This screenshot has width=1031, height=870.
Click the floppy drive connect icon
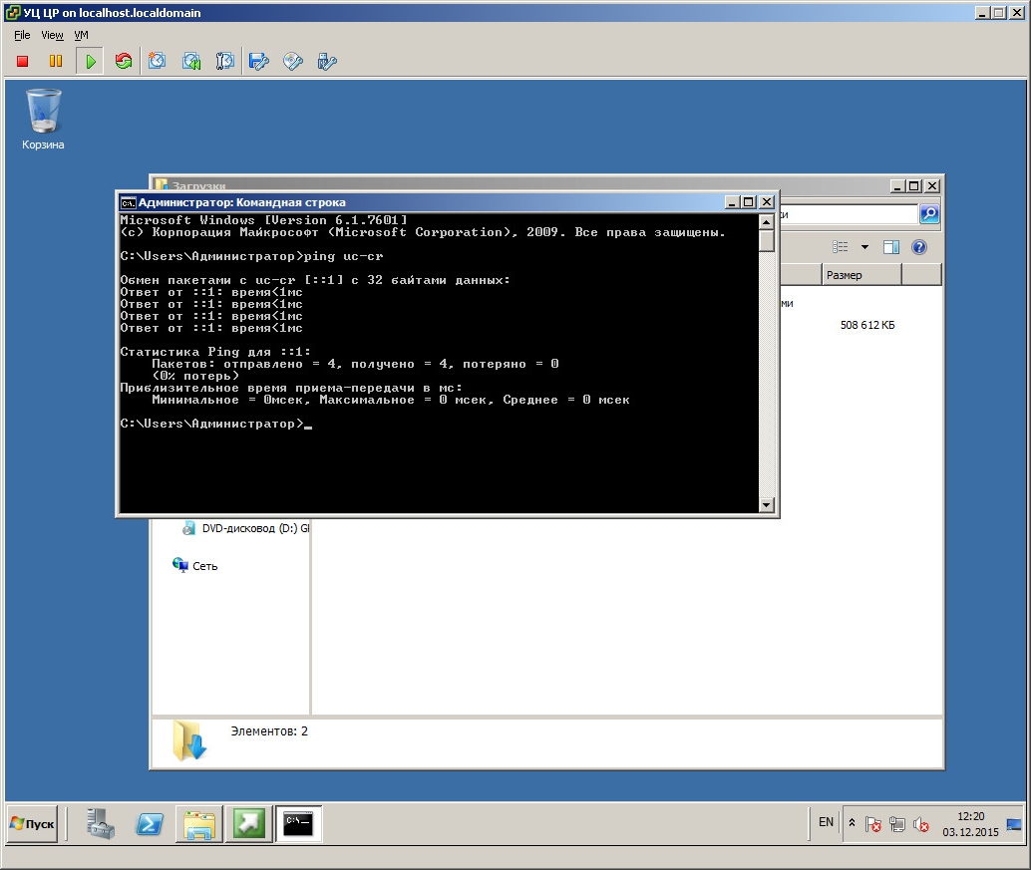[259, 62]
